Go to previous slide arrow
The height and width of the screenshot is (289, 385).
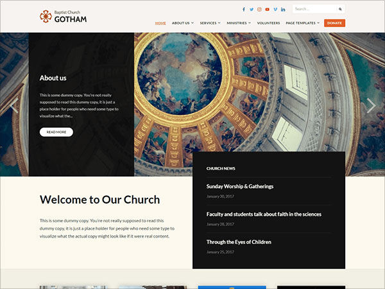[x=14, y=105]
